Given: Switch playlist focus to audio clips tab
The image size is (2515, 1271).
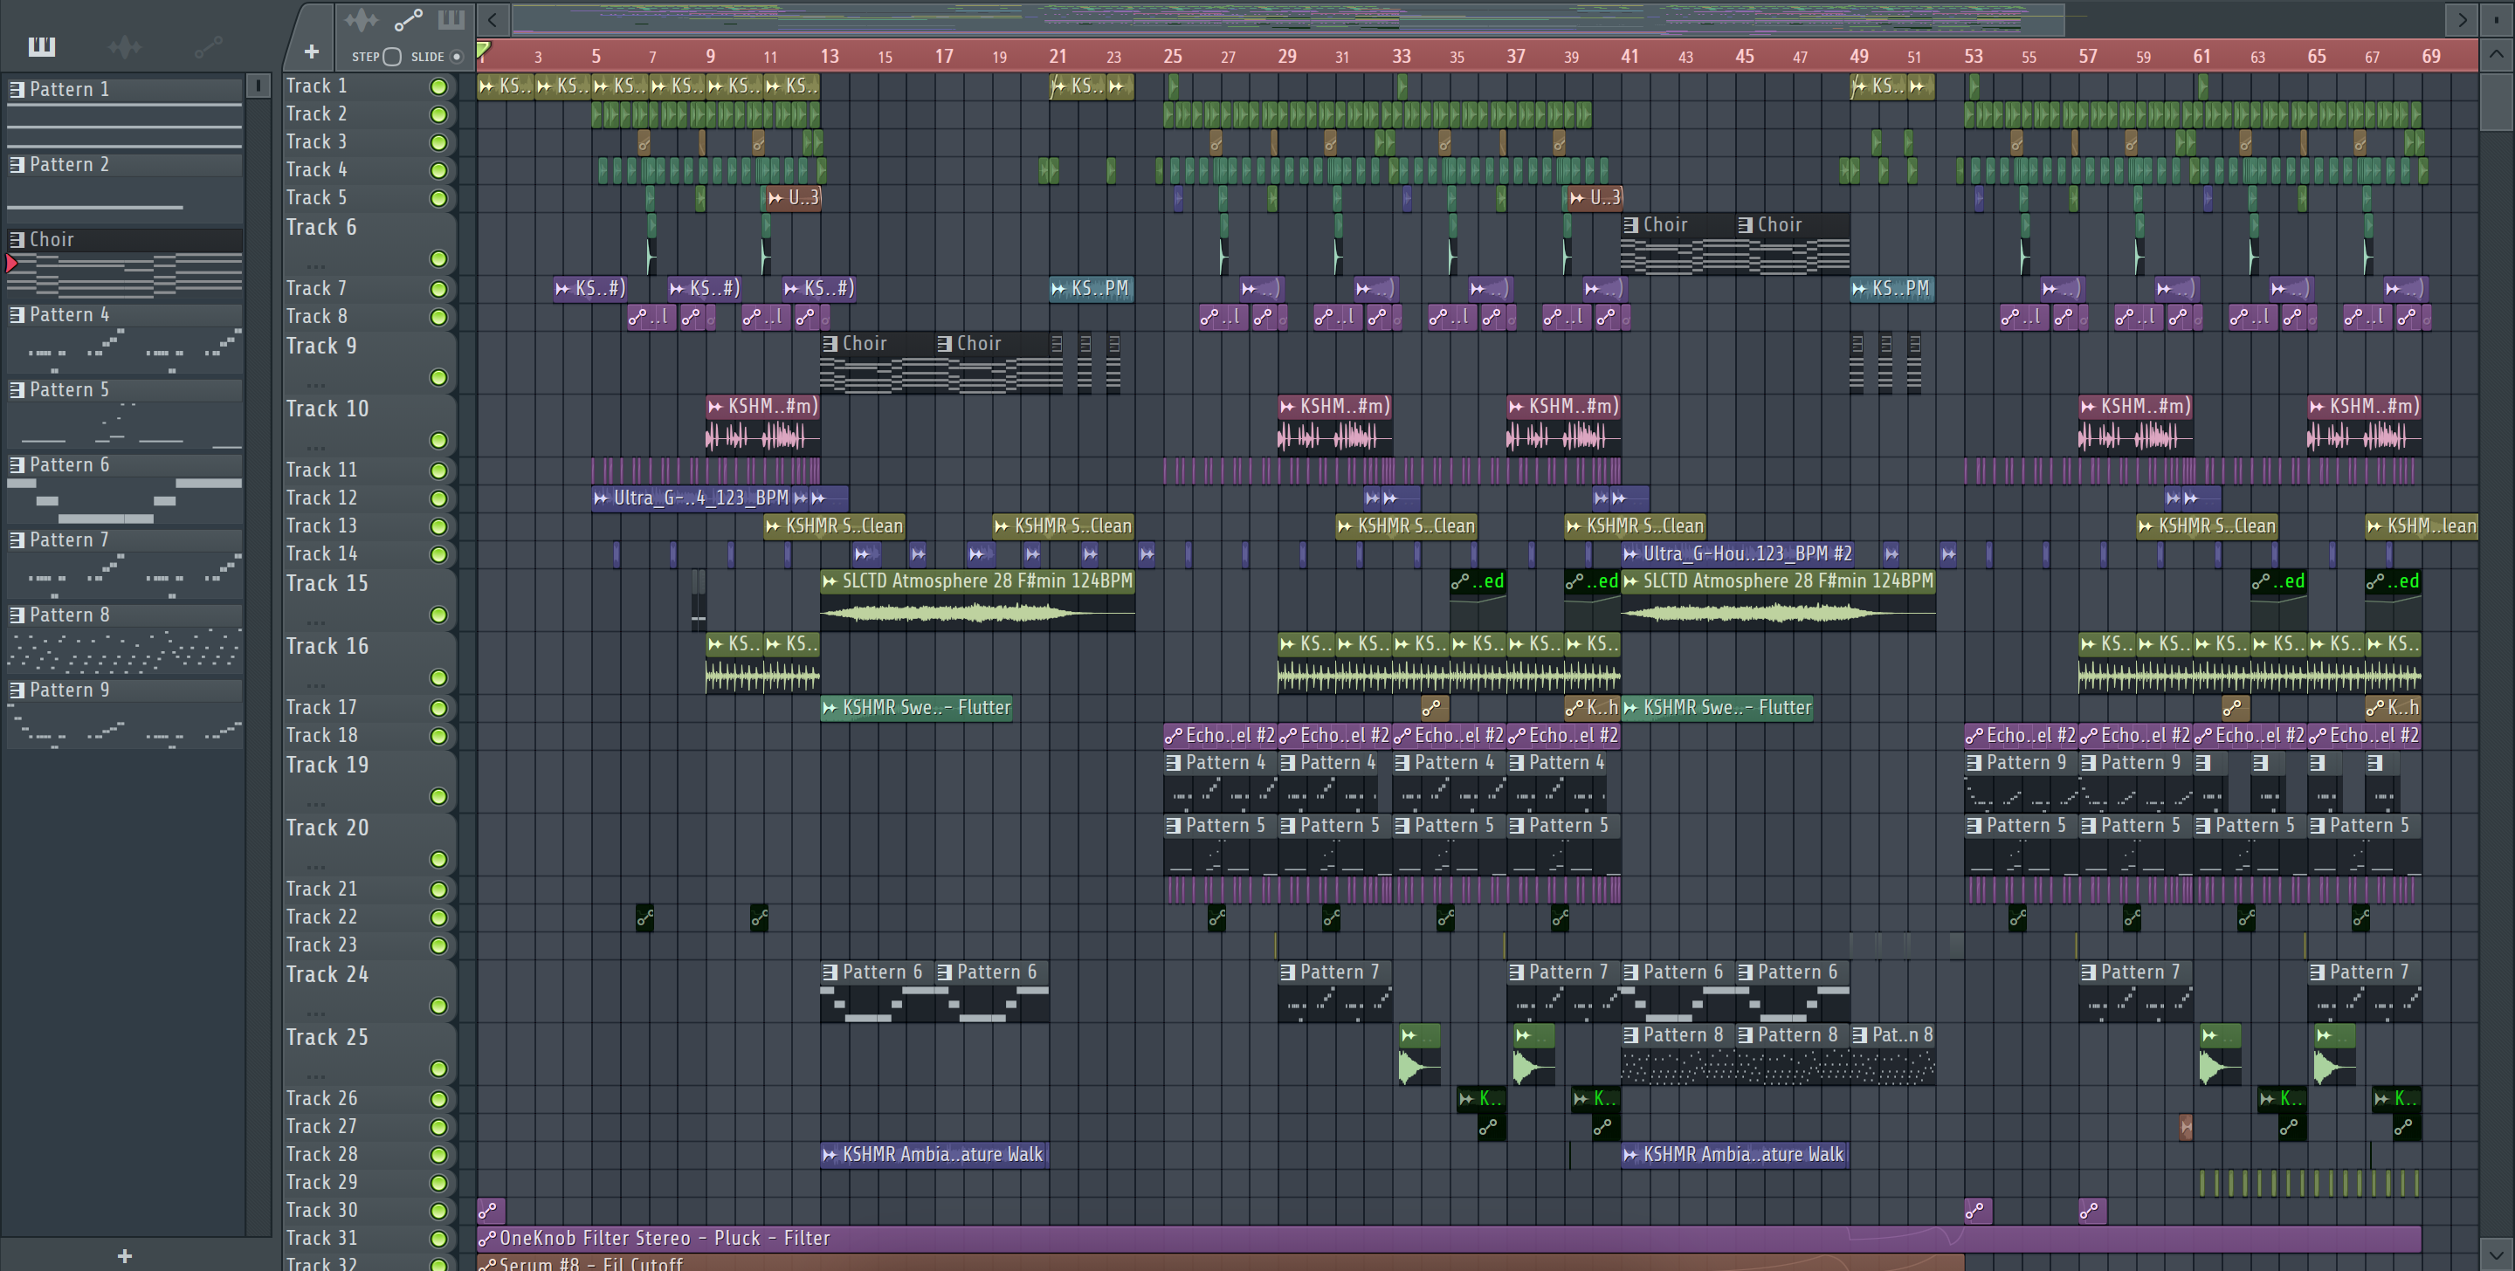Looking at the screenshot, I should (362, 18).
